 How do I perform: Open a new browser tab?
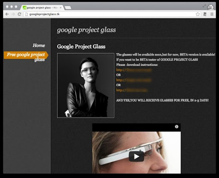68,8
